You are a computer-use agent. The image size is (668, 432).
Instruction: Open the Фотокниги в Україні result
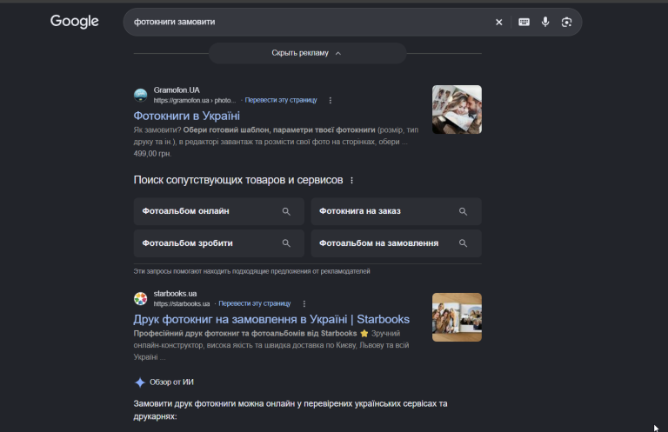pyautogui.click(x=187, y=116)
